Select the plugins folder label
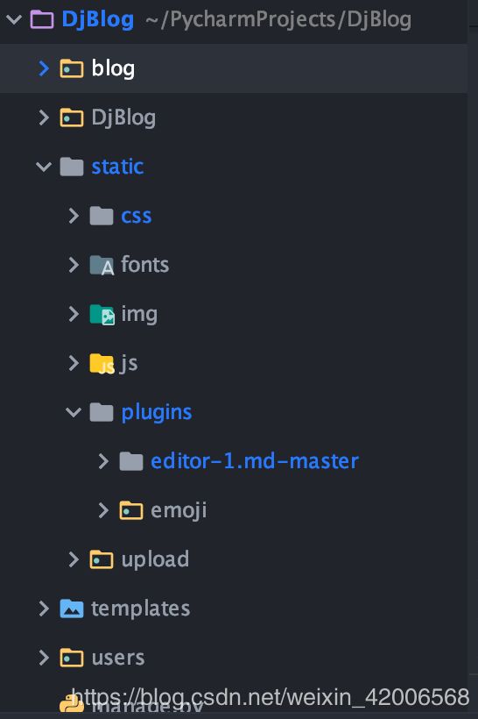478x719 pixels. (157, 413)
